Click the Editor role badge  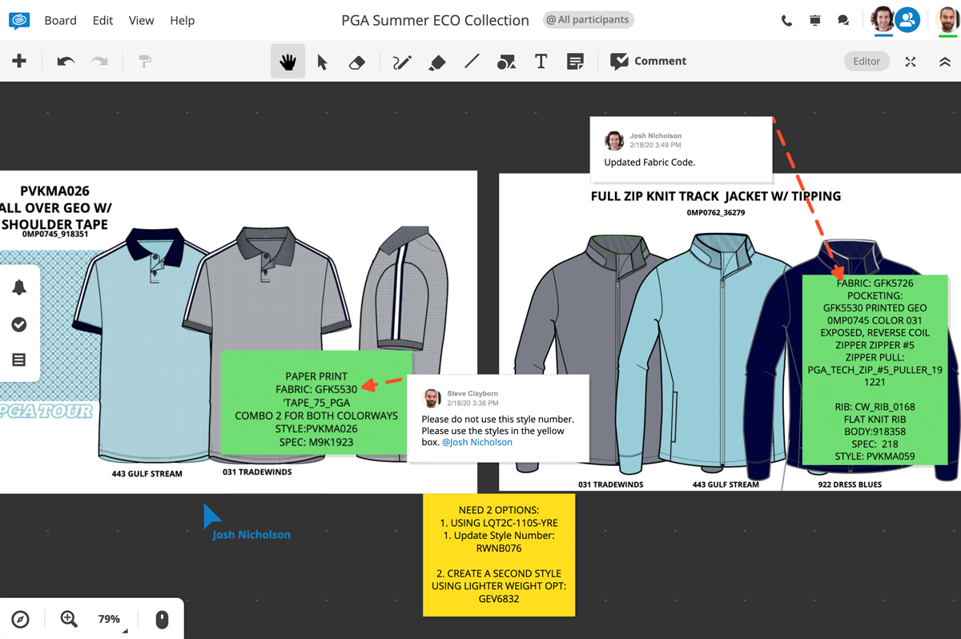[867, 61]
